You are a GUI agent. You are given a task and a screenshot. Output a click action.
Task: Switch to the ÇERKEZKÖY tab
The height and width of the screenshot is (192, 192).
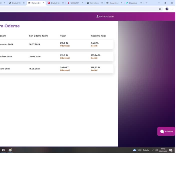[x=75, y=3]
